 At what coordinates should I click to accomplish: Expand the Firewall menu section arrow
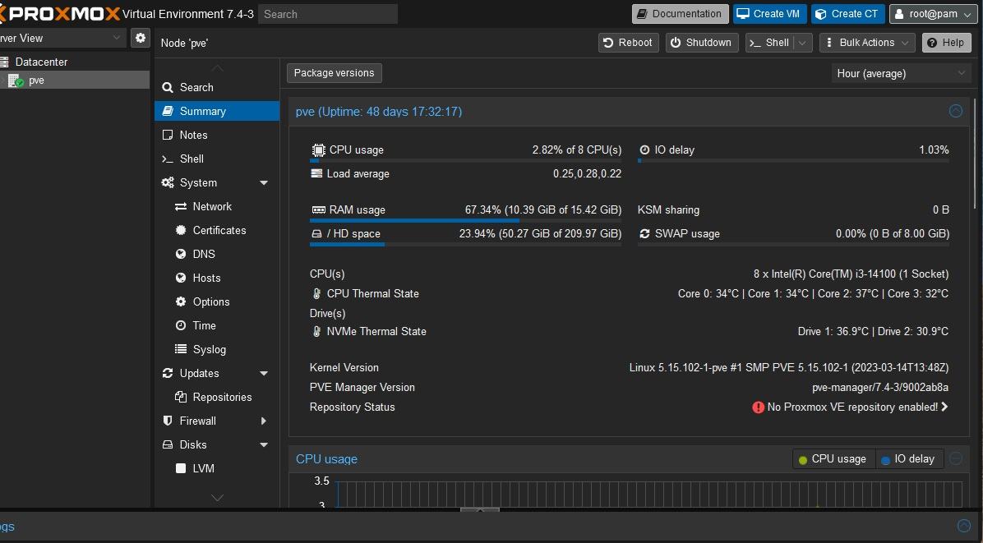tap(264, 421)
